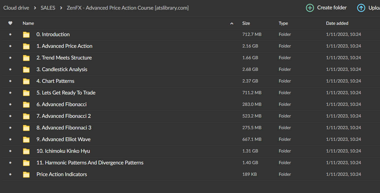Screen dimensions: 380x193
Task: Open "7. Advanced Fibonacci 2" via its name link
Action: (x=63, y=116)
